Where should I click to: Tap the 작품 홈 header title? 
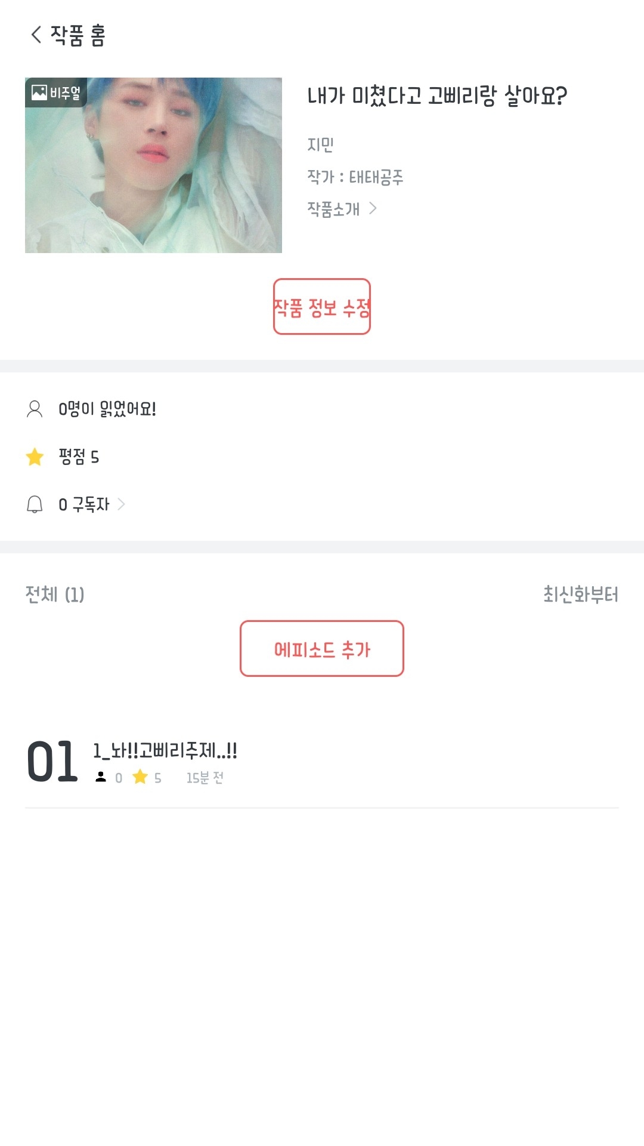(x=78, y=35)
